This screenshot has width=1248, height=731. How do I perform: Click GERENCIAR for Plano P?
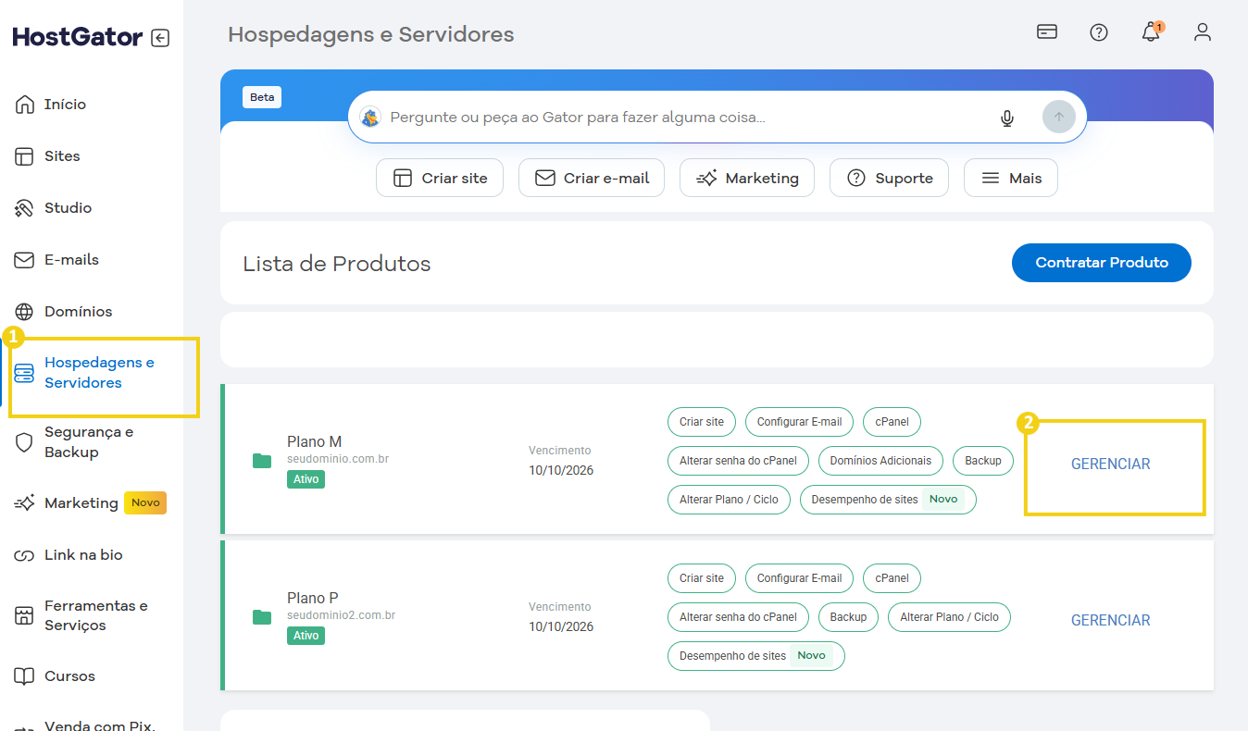pyautogui.click(x=1110, y=621)
